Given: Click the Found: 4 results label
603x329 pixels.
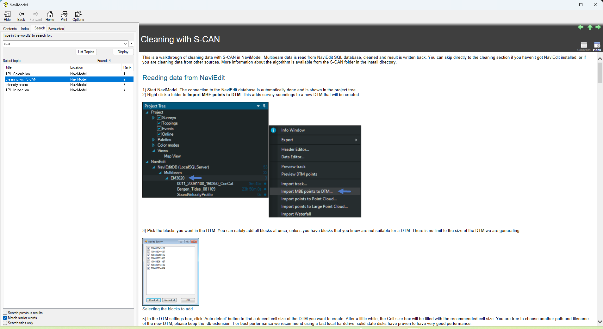Looking at the screenshot, I should click(104, 61).
